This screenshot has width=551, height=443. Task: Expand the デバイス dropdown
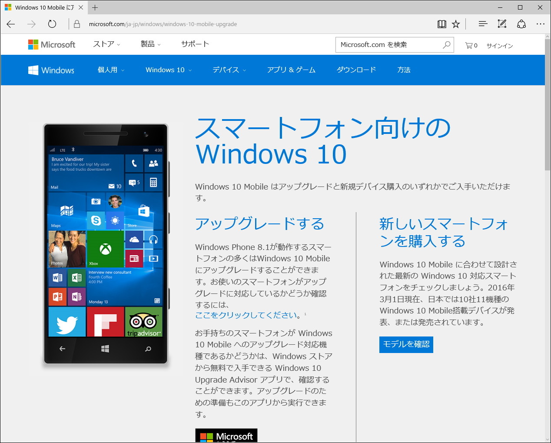click(x=229, y=70)
